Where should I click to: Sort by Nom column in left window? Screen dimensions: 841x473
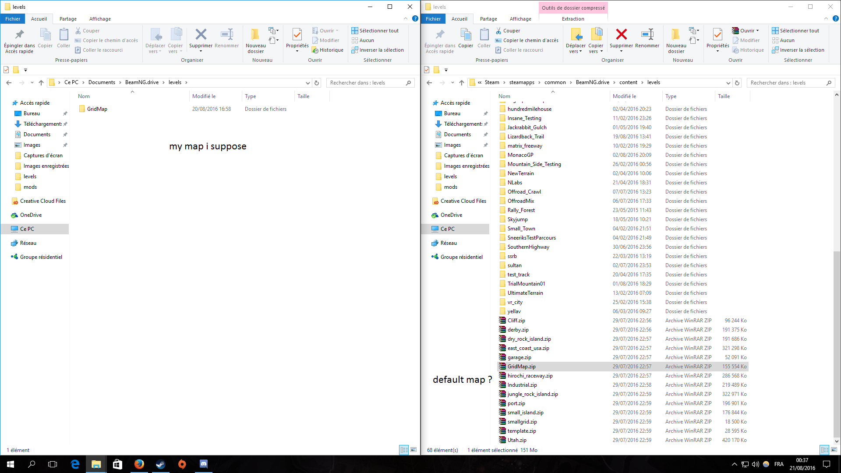pyautogui.click(x=132, y=96)
